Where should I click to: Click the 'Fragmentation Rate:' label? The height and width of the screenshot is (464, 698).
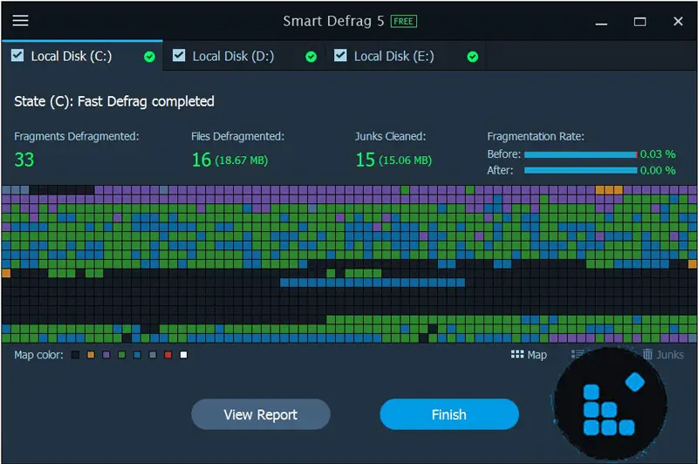point(536,136)
